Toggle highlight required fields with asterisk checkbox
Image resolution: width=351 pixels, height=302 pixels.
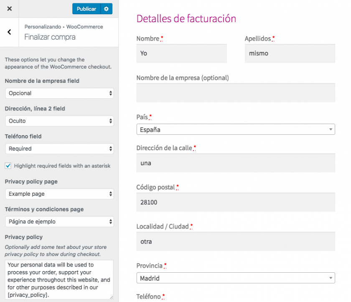[8, 166]
